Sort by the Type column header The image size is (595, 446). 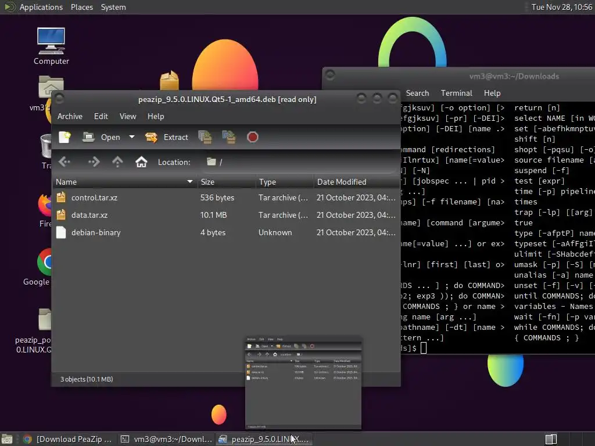pos(285,182)
